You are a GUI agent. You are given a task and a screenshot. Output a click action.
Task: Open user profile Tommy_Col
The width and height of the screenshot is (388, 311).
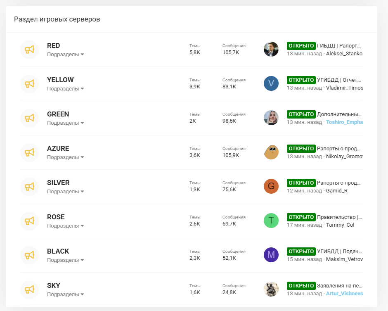(340, 225)
